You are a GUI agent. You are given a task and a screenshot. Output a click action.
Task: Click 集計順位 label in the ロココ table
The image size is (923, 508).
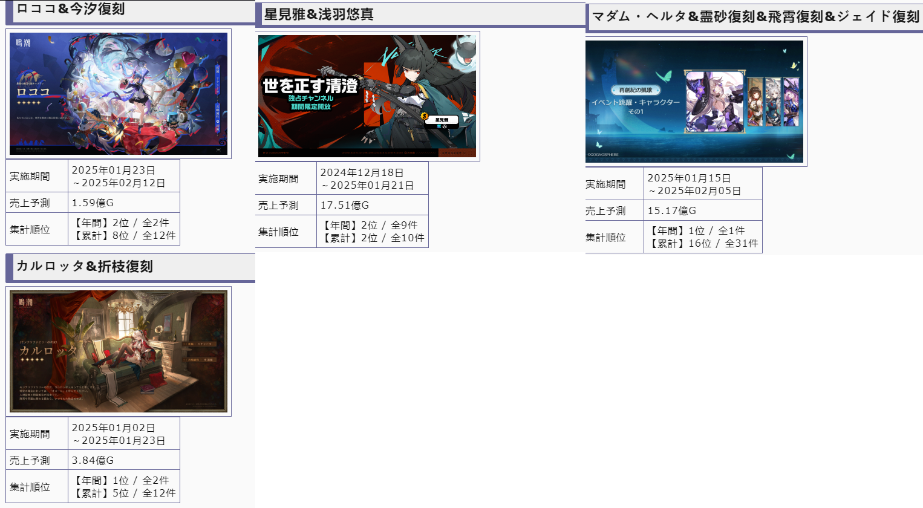(x=30, y=230)
